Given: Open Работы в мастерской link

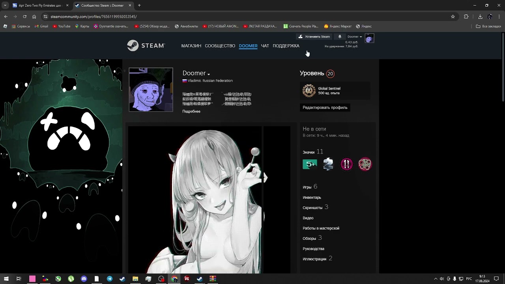Looking at the screenshot, I should coord(321,228).
